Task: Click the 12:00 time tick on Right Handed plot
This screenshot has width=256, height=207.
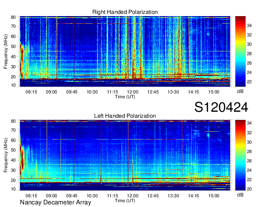Action: pyautogui.click(x=133, y=92)
